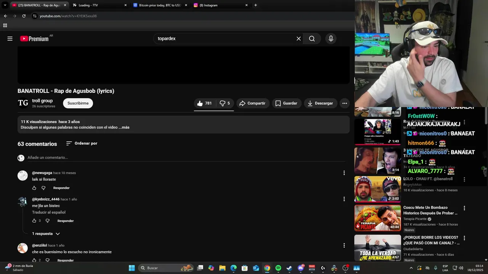Image resolution: width=488 pixels, height=274 pixels.
Task: Open the YouTube hamburger guide menu
Action: coord(10,38)
